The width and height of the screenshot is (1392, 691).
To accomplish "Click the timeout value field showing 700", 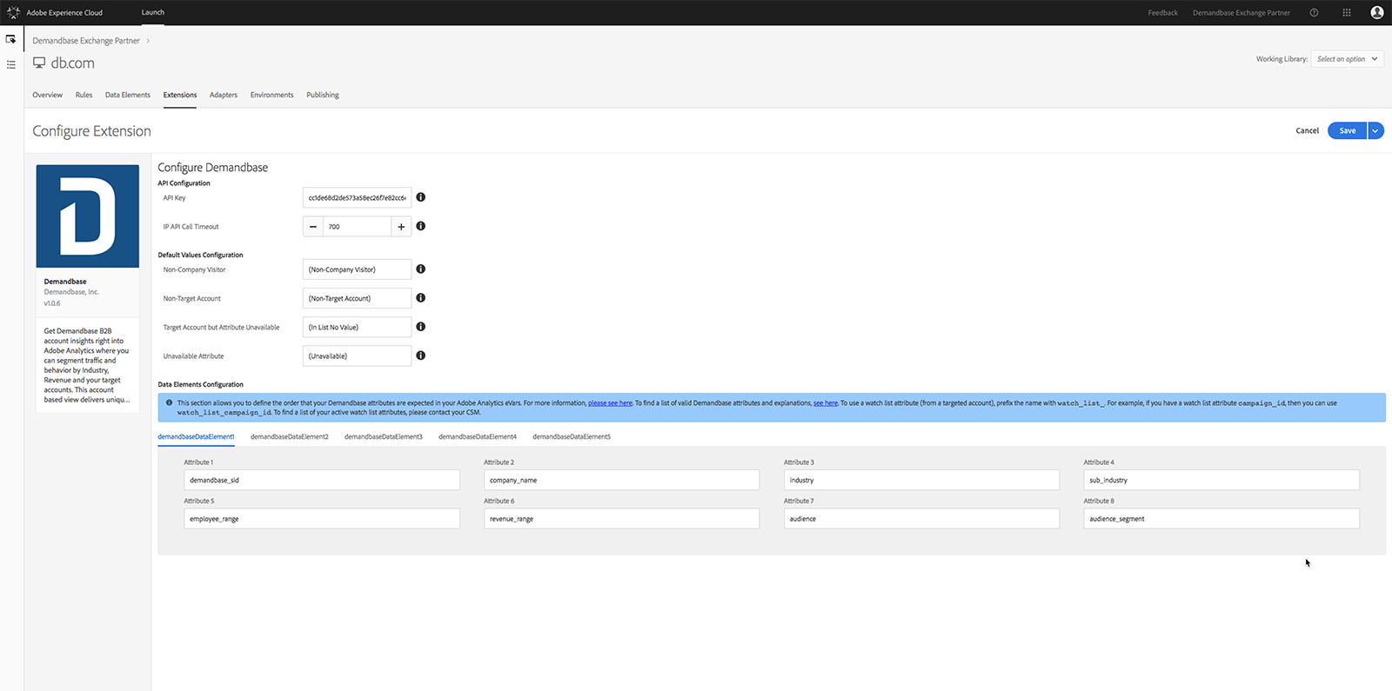I will pos(357,226).
